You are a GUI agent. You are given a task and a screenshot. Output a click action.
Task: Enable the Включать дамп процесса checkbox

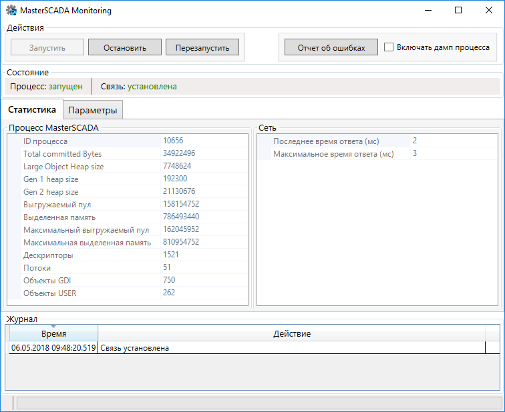click(389, 47)
